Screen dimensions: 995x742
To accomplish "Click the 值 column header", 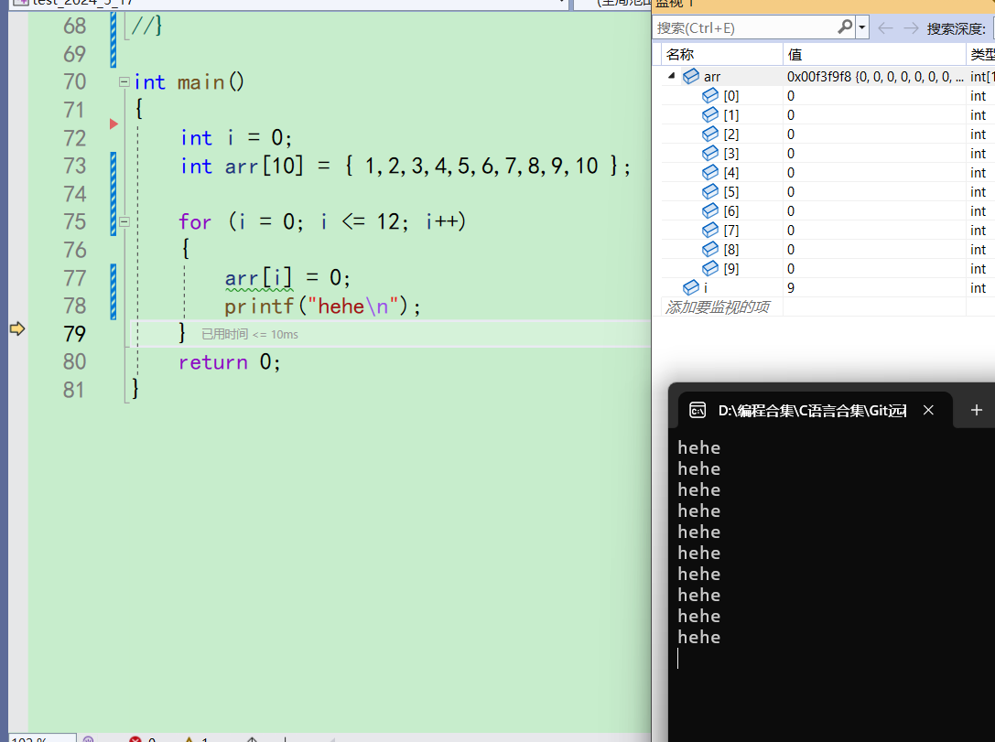I will point(795,55).
